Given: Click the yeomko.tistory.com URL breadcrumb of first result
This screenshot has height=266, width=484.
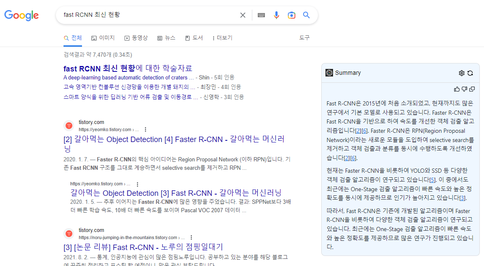Looking at the screenshot, I should pyautogui.click(x=108, y=129).
